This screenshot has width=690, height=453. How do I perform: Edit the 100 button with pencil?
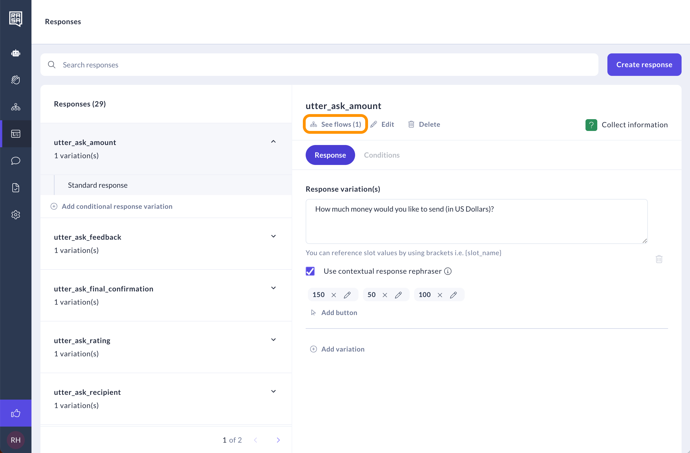point(453,295)
